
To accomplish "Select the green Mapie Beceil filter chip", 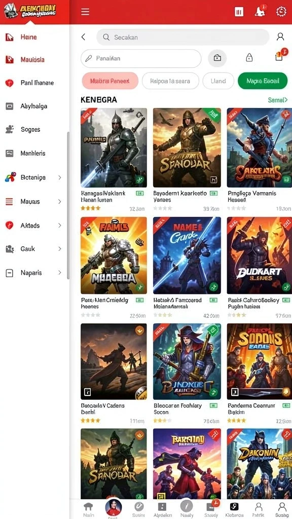I will (x=263, y=81).
